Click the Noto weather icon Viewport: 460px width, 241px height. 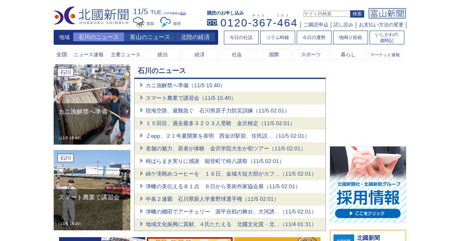point(166,22)
